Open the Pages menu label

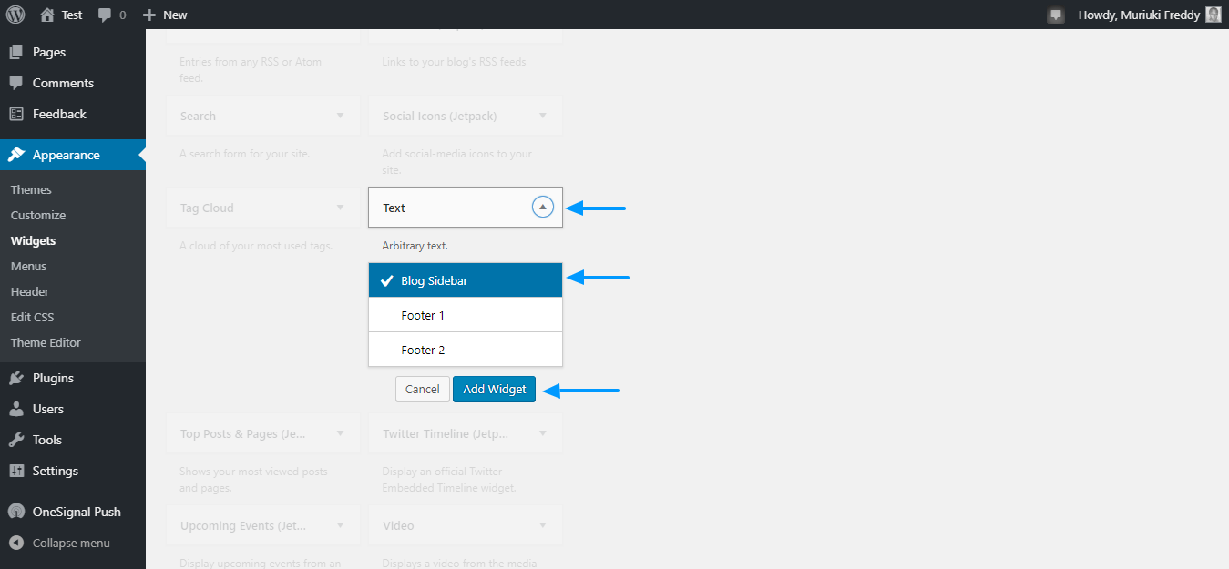pyautogui.click(x=49, y=52)
